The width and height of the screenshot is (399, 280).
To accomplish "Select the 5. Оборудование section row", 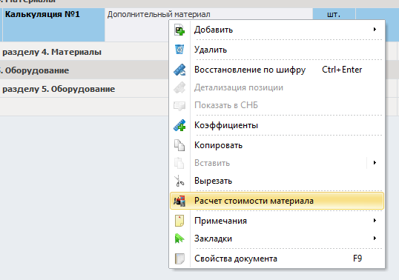I will pyautogui.click(x=84, y=70).
